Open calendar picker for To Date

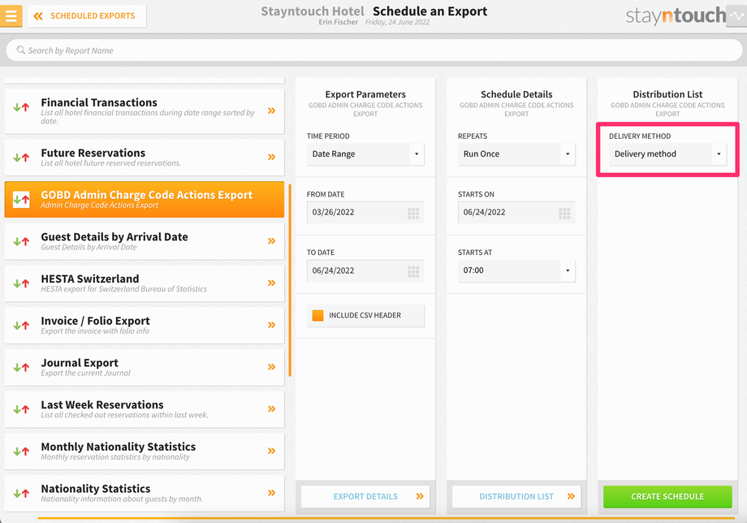click(413, 271)
